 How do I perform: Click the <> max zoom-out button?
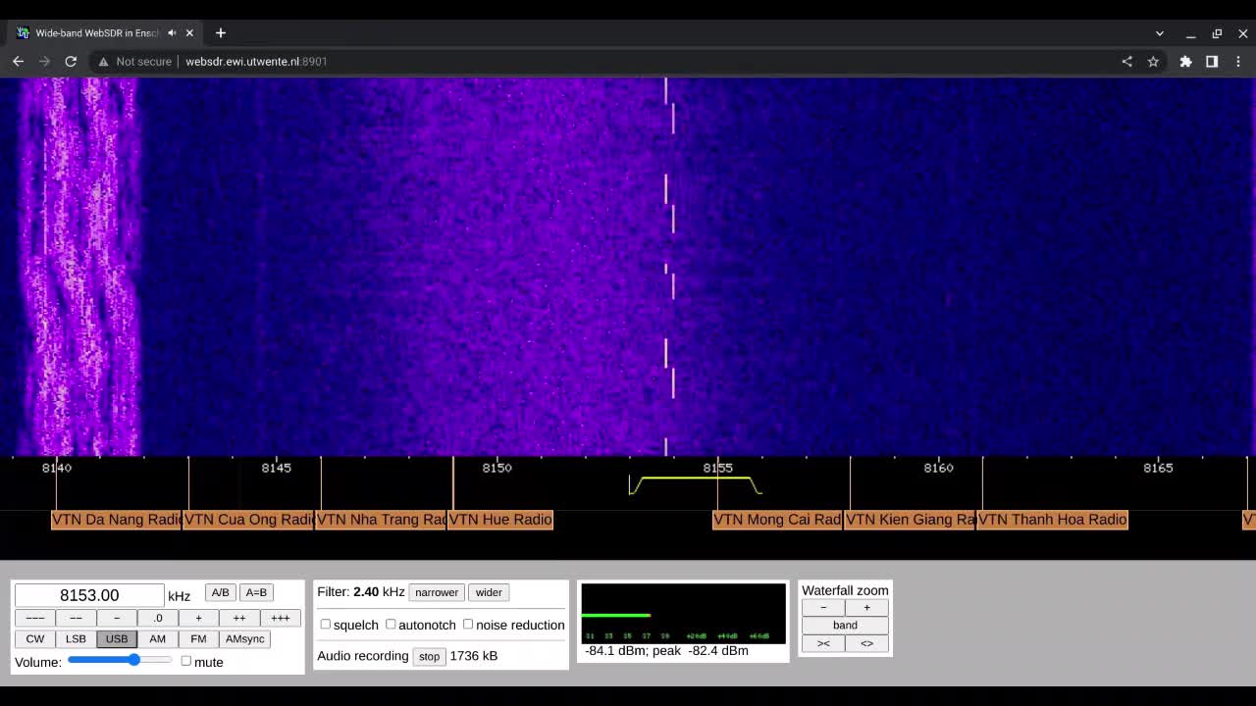click(866, 643)
